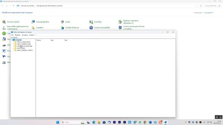This screenshot has height=125, width=223.
Task: Expand the HKEY_CURRENT_USER key arrow
Action: [14, 44]
